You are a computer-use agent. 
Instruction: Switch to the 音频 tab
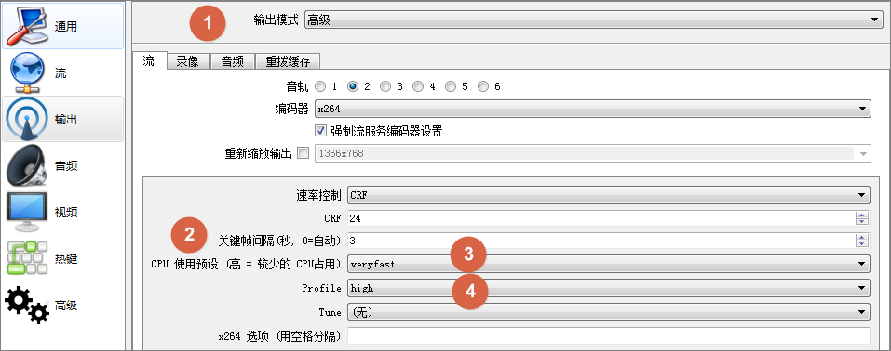pyautogui.click(x=233, y=62)
